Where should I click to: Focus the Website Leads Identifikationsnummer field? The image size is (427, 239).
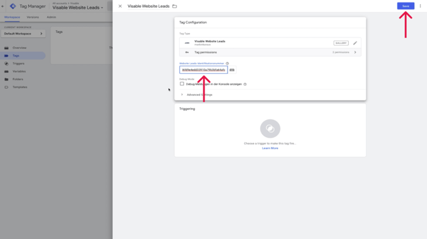(x=203, y=70)
